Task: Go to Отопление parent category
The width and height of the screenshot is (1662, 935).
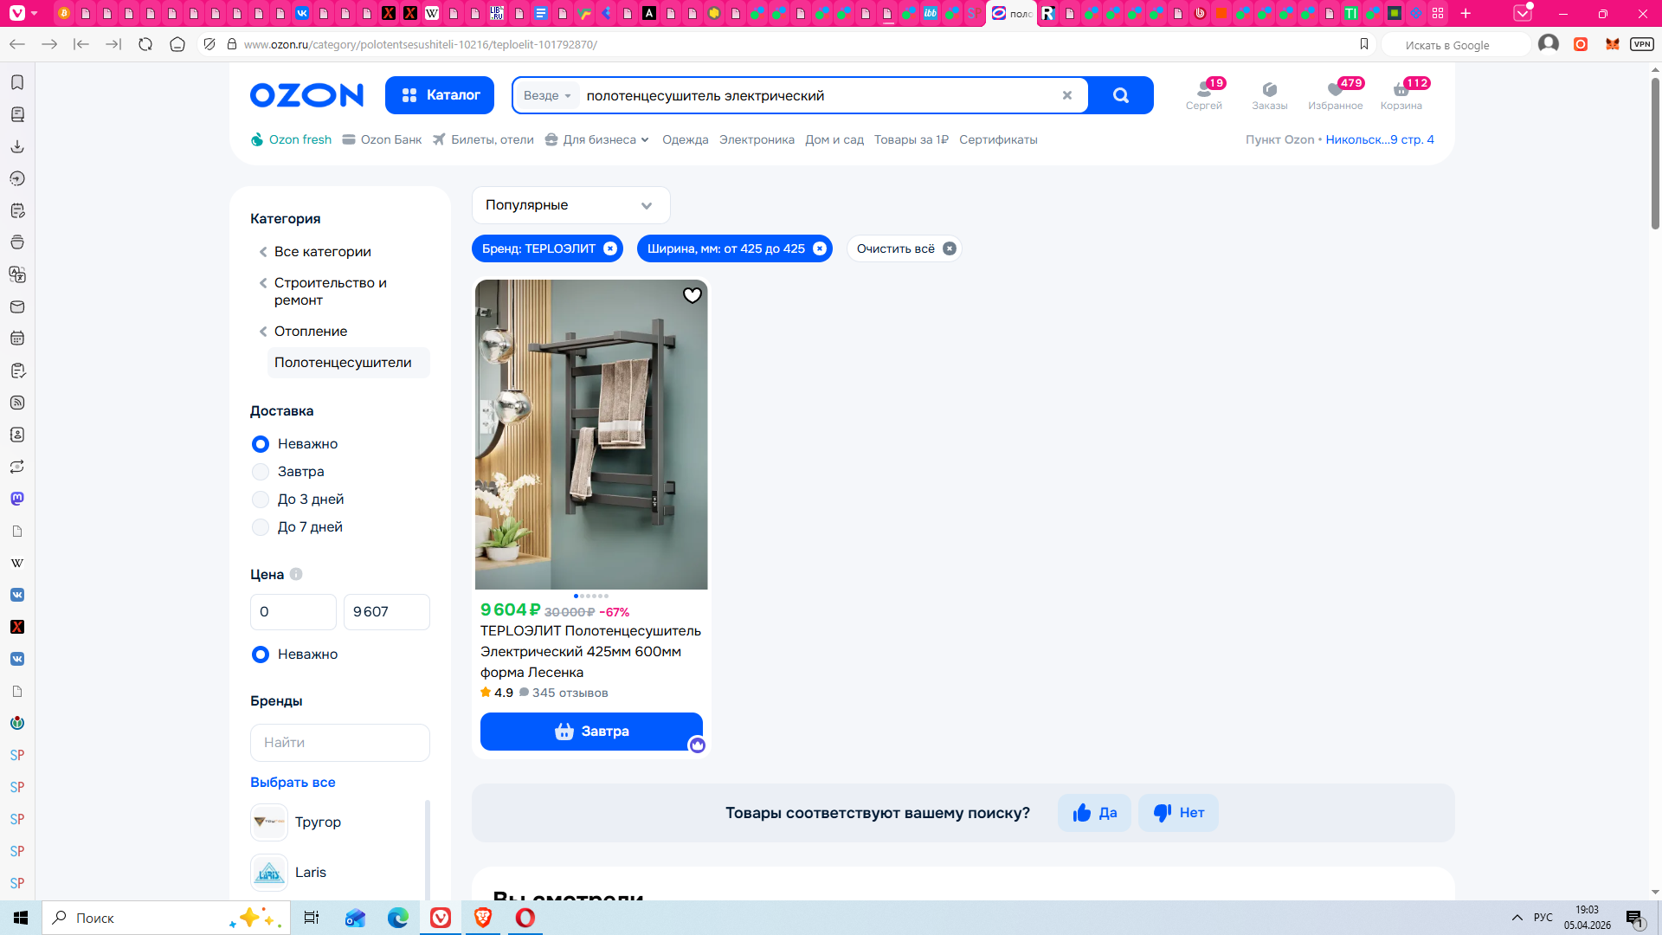Action: click(310, 332)
